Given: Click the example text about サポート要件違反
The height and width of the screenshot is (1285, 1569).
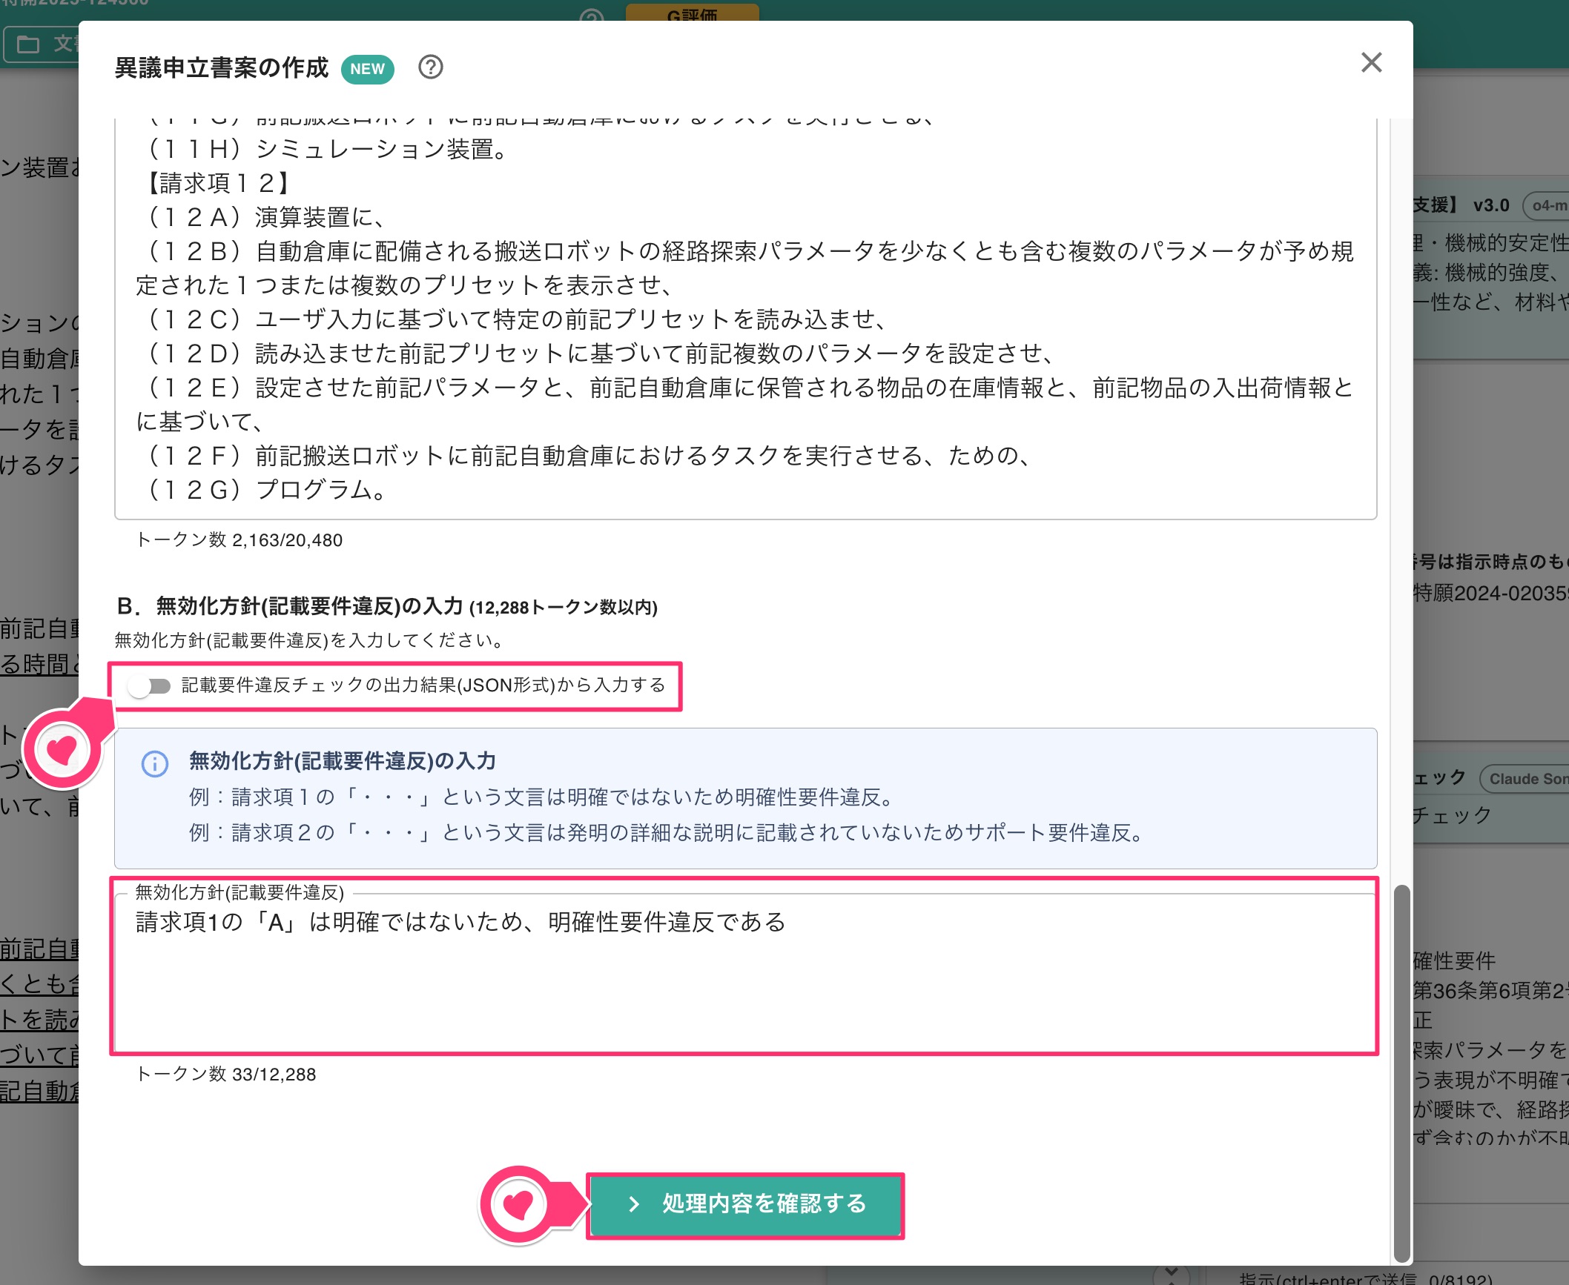Looking at the screenshot, I should point(668,833).
